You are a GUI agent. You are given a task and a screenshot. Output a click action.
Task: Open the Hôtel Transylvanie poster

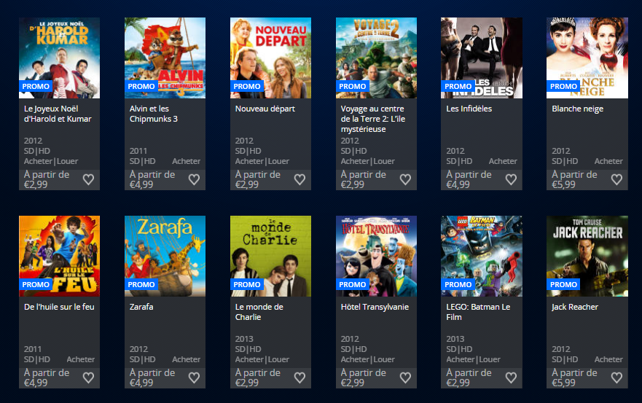[376, 256]
